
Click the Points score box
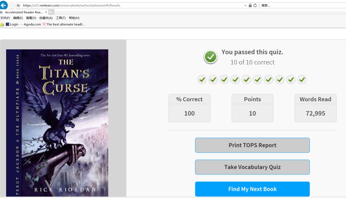[x=252, y=108]
